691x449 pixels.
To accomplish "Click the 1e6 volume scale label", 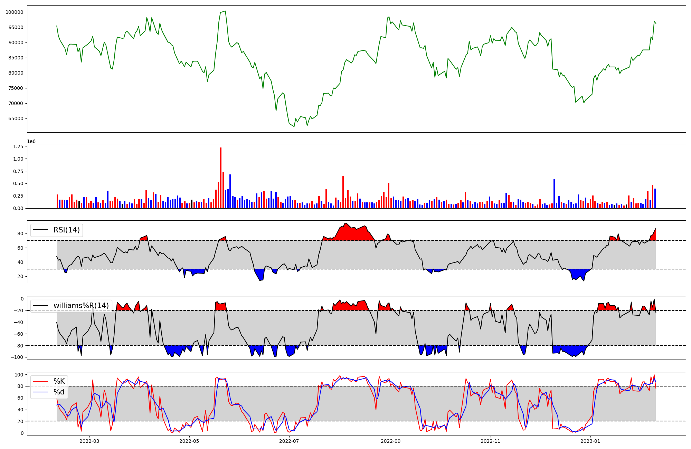I will [31, 142].
